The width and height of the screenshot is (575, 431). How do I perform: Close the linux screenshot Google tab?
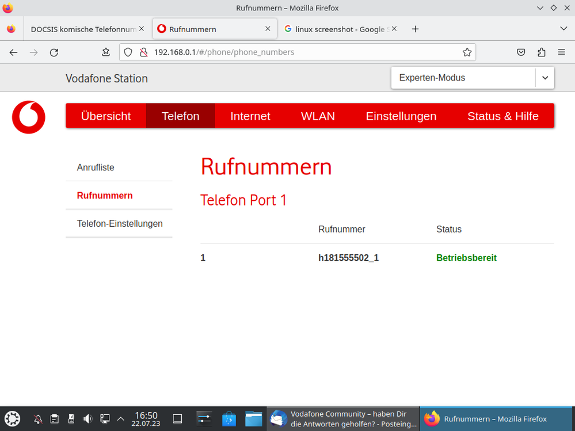[394, 29]
